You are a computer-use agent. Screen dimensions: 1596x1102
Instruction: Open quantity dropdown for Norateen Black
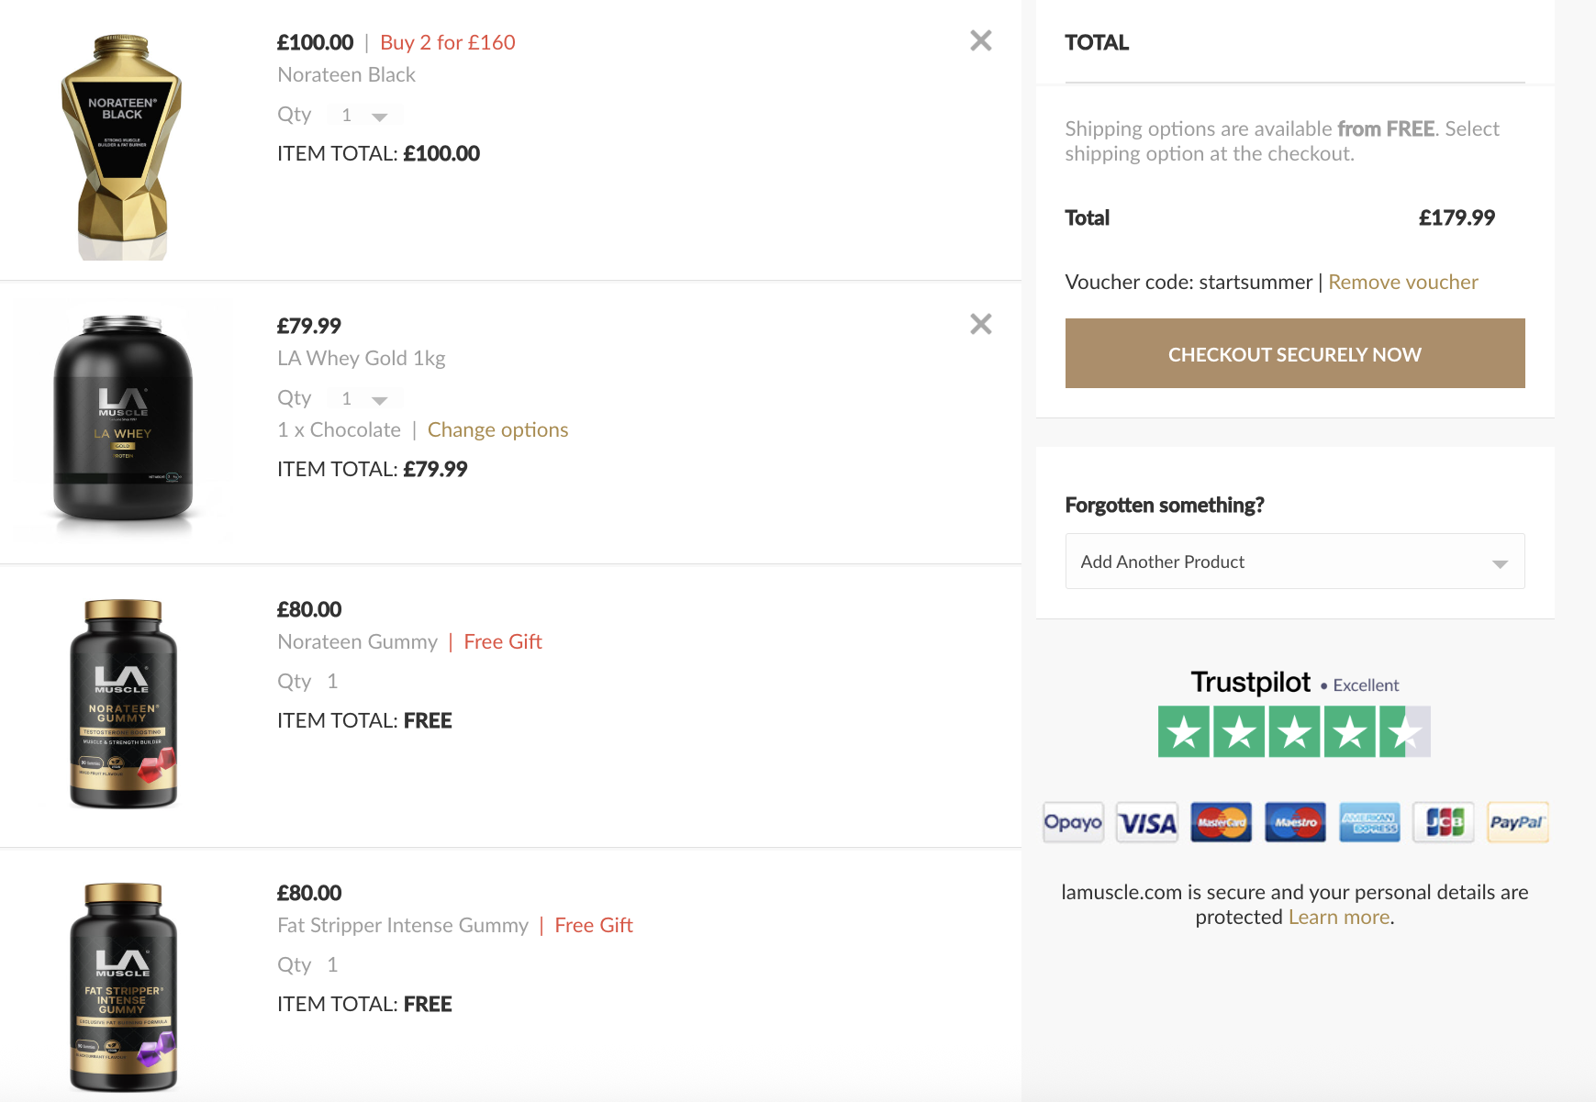point(364,116)
